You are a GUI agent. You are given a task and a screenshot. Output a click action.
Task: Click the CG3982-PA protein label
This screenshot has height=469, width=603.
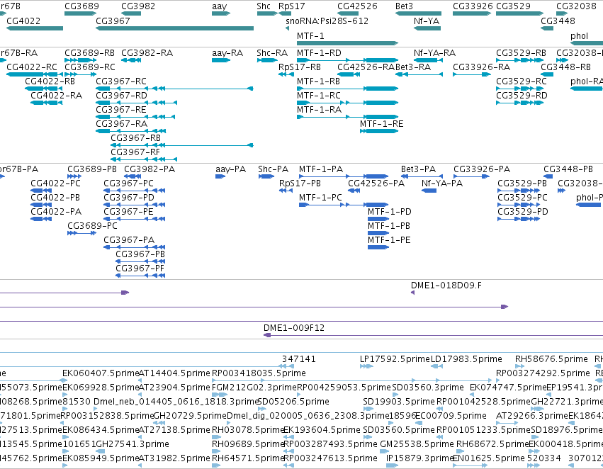(150, 169)
